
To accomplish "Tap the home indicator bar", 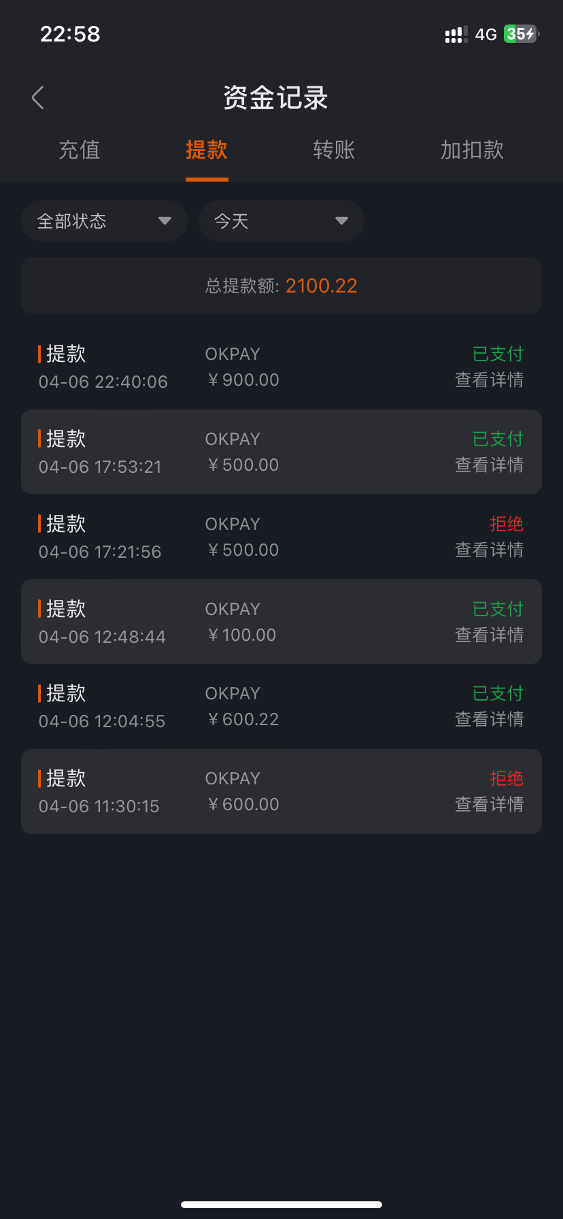I will [x=281, y=1204].
